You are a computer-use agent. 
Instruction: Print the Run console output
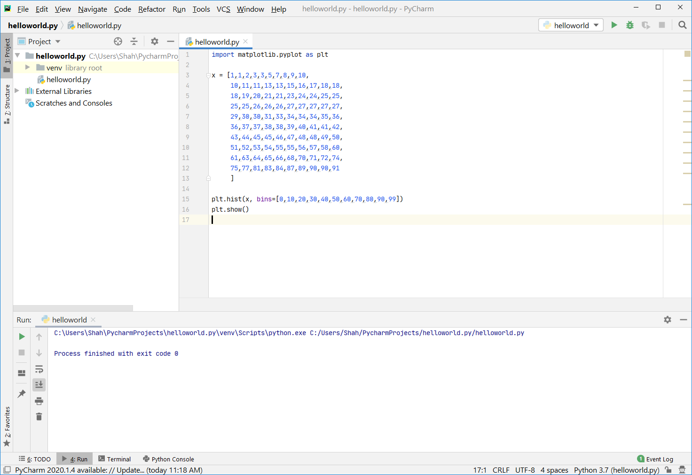39,401
